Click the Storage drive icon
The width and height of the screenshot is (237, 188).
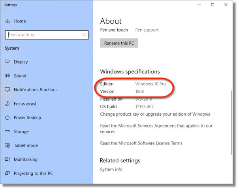[7, 132]
